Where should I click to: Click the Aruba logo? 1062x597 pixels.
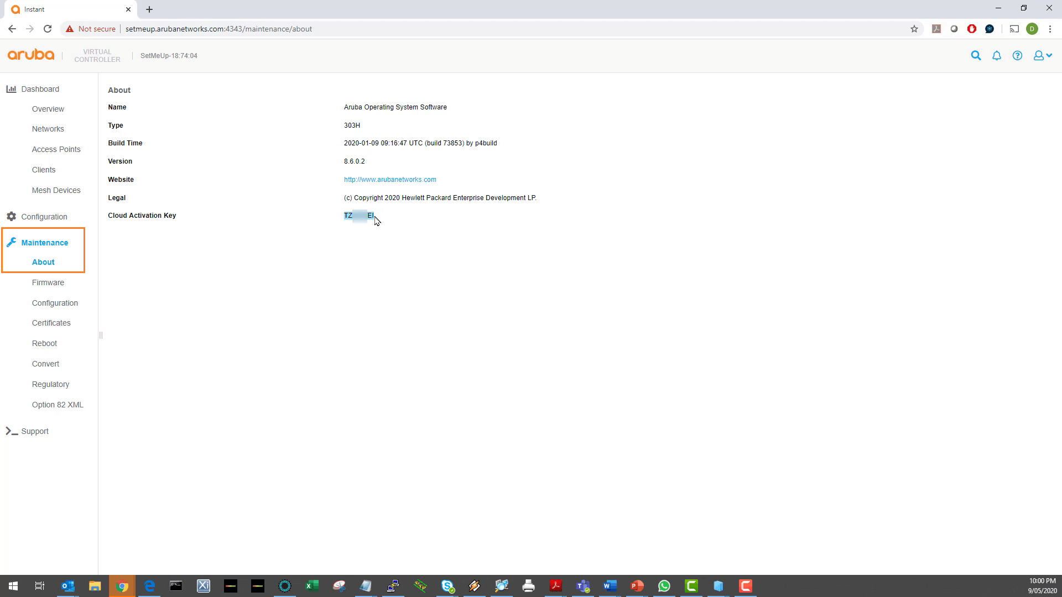[x=30, y=54]
